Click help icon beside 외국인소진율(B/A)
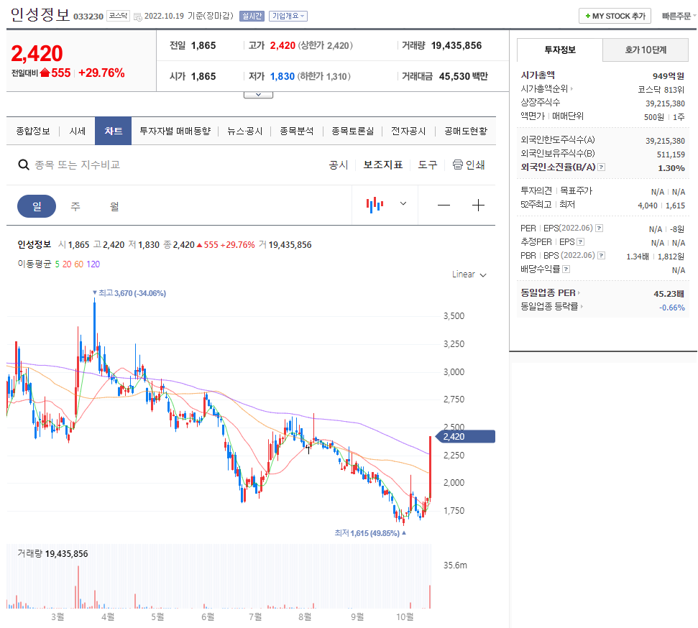The height and width of the screenshot is (628, 698). [602, 167]
